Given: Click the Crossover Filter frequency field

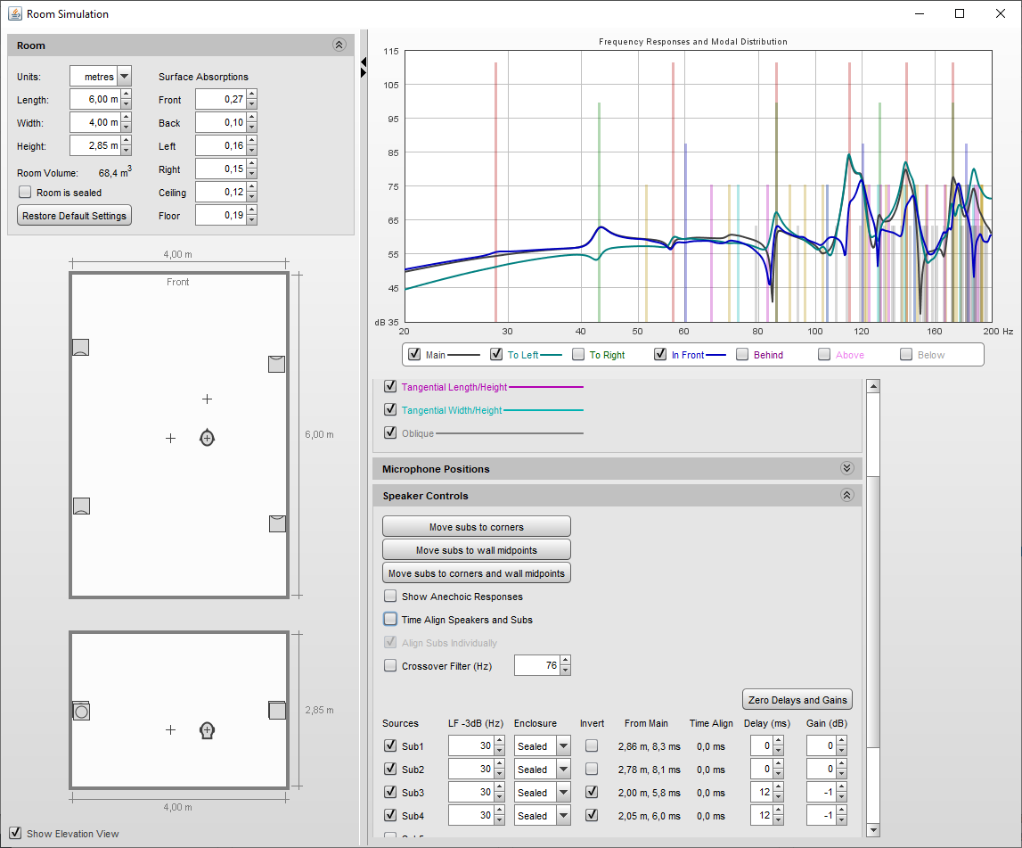Looking at the screenshot, I should pyautogui.click(x=536, y=666).
